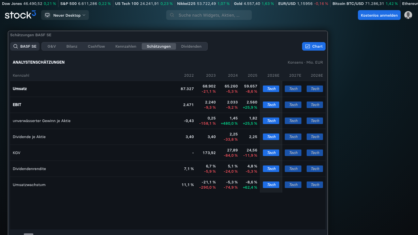Click Tech button for Umsatzwachstum 2026E

pyautogui.click(x=271, y=185)
